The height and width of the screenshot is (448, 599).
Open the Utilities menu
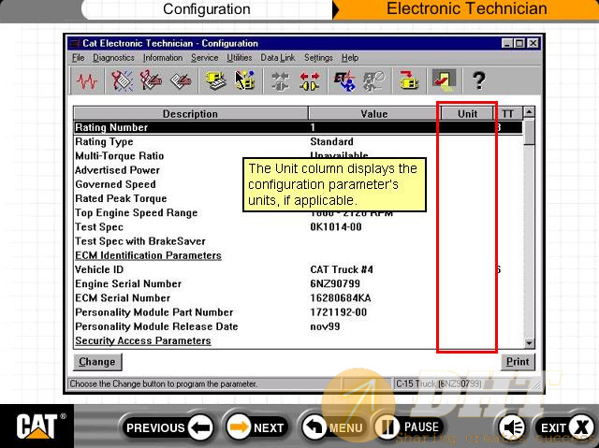point(240,58)
